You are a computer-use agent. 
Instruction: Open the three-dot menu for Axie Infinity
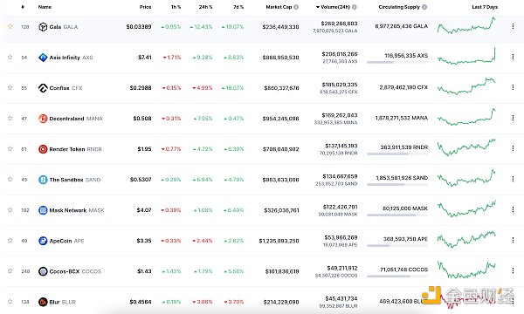(513, 57)
